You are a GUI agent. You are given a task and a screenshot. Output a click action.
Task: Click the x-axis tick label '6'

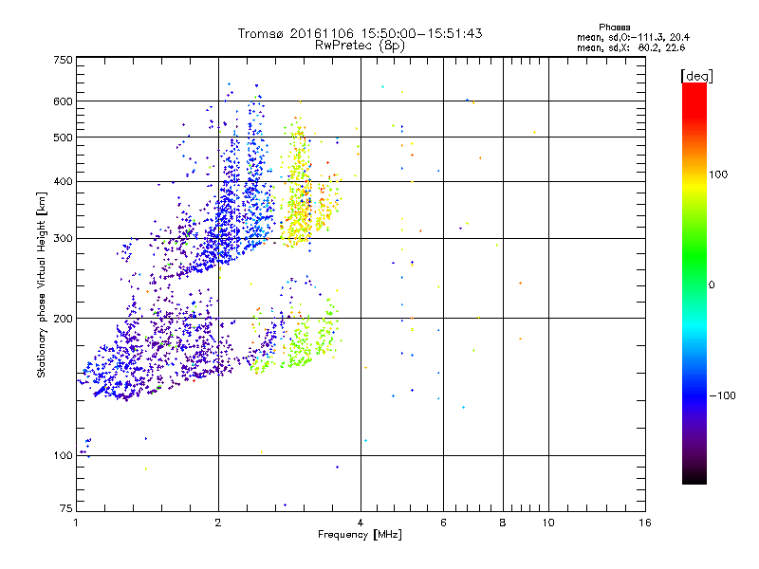443,523
